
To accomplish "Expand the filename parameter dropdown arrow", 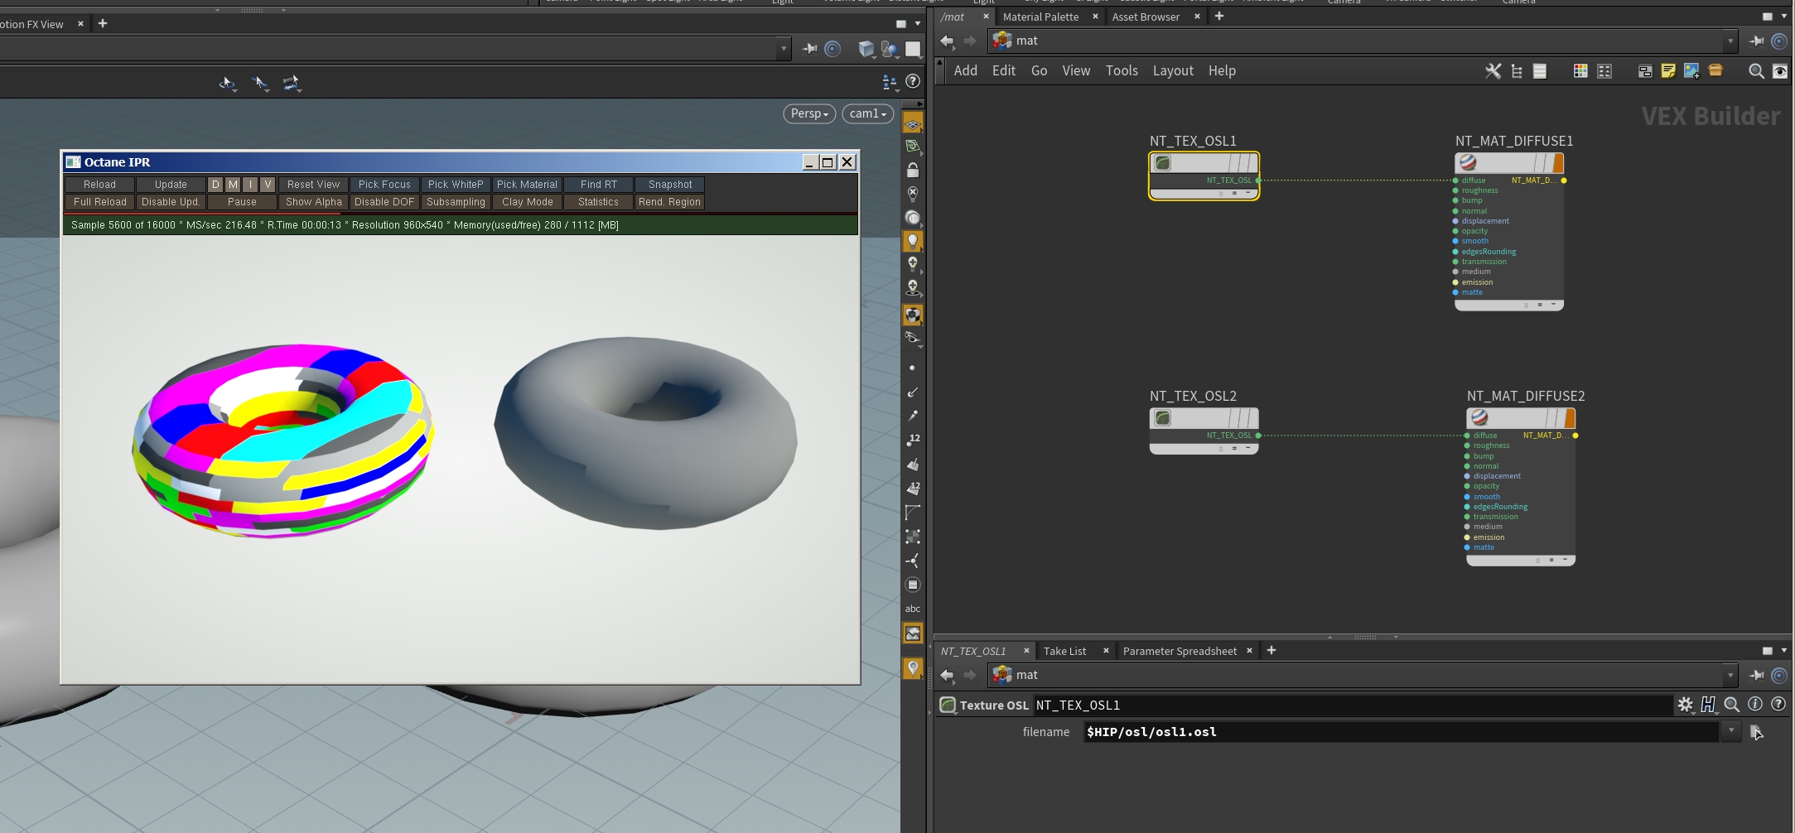I will [1731, 731].
